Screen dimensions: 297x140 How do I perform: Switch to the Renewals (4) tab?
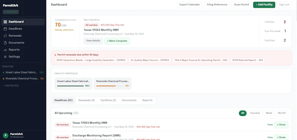(87, 100)
